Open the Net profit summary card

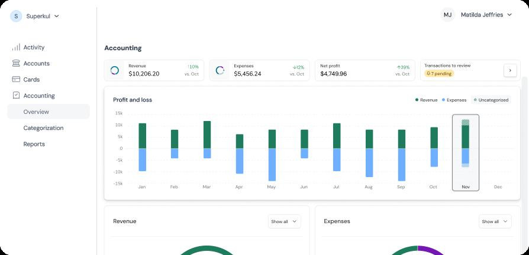pyautogui.click(x=365, y=70)
